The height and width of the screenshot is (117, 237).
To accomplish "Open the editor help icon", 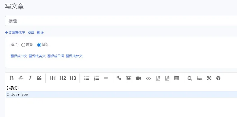I will coord(218,78).
